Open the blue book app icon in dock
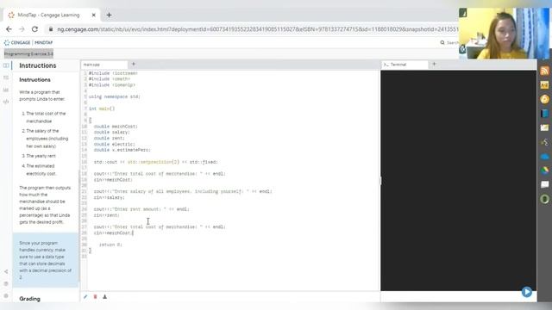The width and height of the screenshot is (552, 310). click(x=544, y=114)
